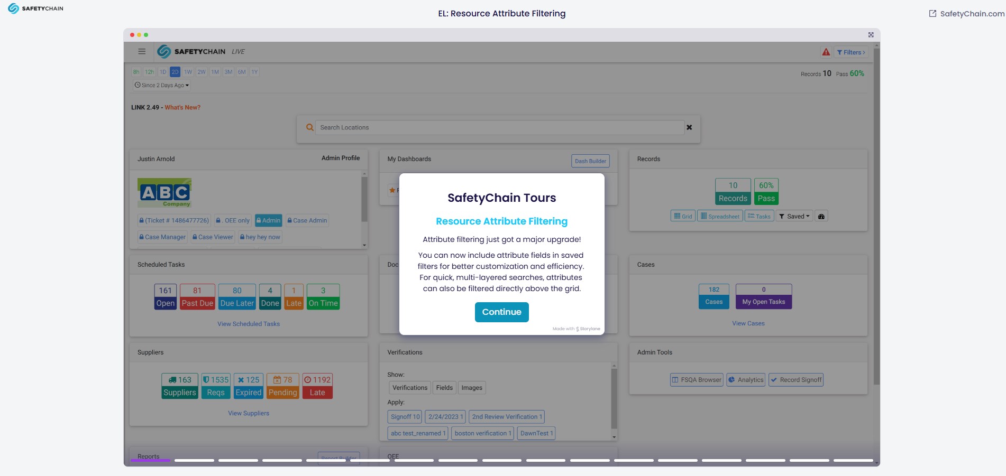Open 81 Past Due tasks
This screenshot has width=1006, height=476.
point(197,297)
